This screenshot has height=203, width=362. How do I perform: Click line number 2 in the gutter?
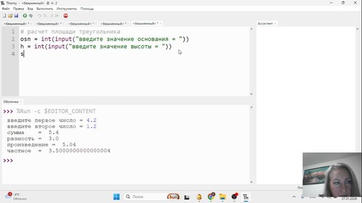pyautogui.click(x=13, y=39)
